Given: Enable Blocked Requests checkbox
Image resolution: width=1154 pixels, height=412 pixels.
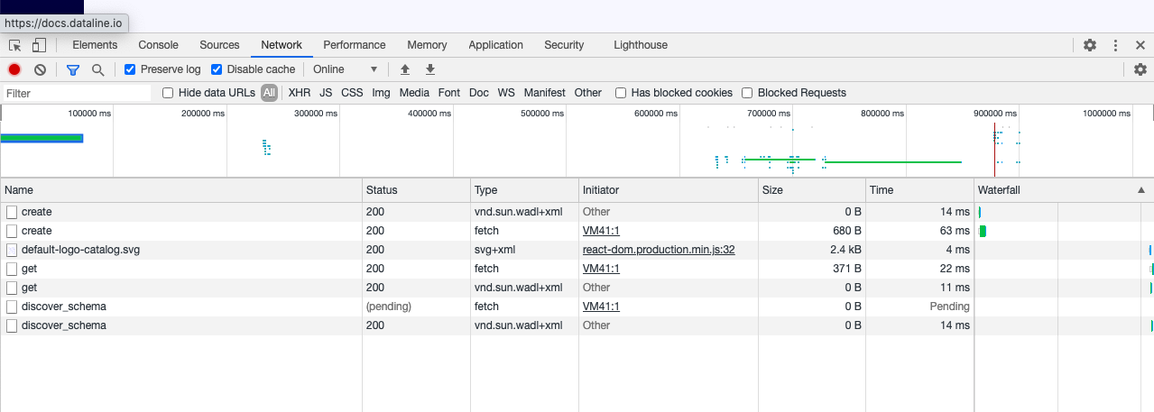Looking at the screenshot, I should [747, 93].
